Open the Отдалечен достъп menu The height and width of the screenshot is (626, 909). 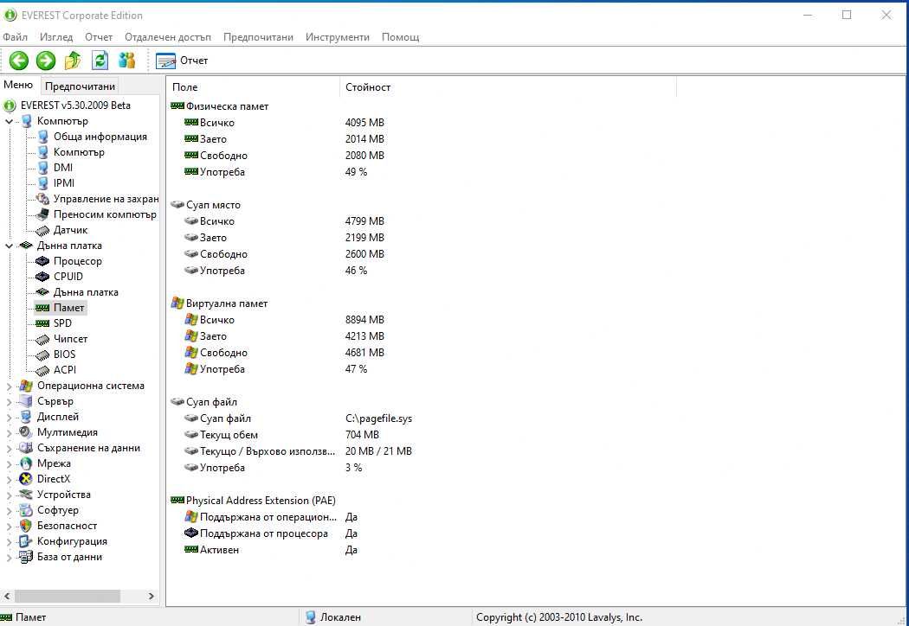pos(168,37)
